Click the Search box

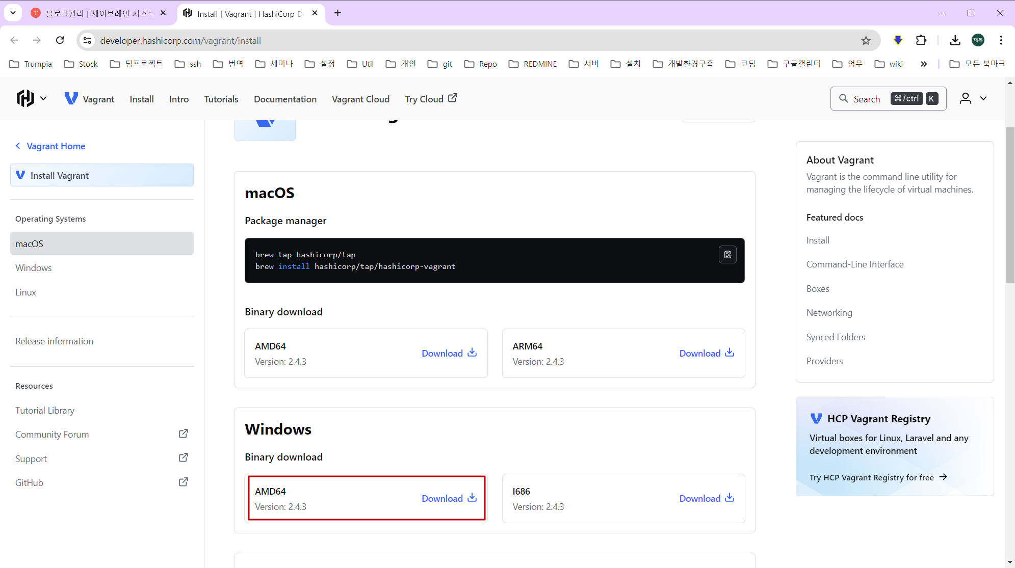[888, 98]
